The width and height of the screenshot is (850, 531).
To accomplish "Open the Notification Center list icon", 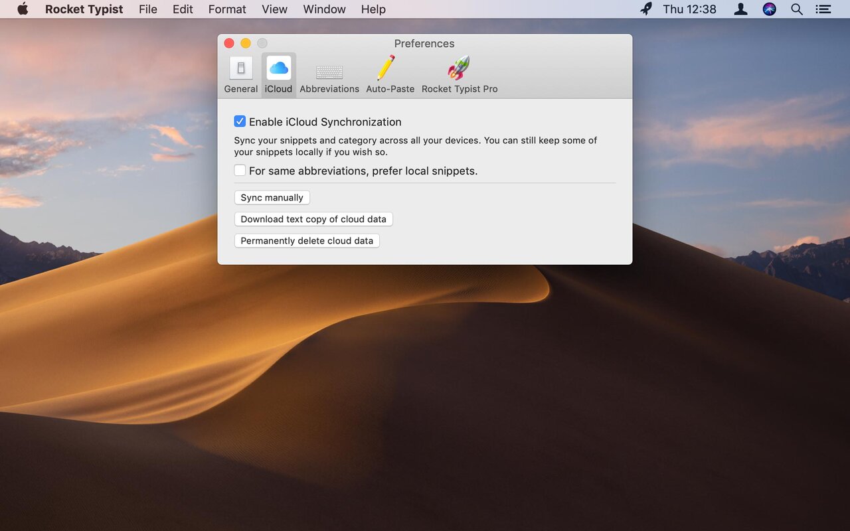I will click(x=823, y=9).
